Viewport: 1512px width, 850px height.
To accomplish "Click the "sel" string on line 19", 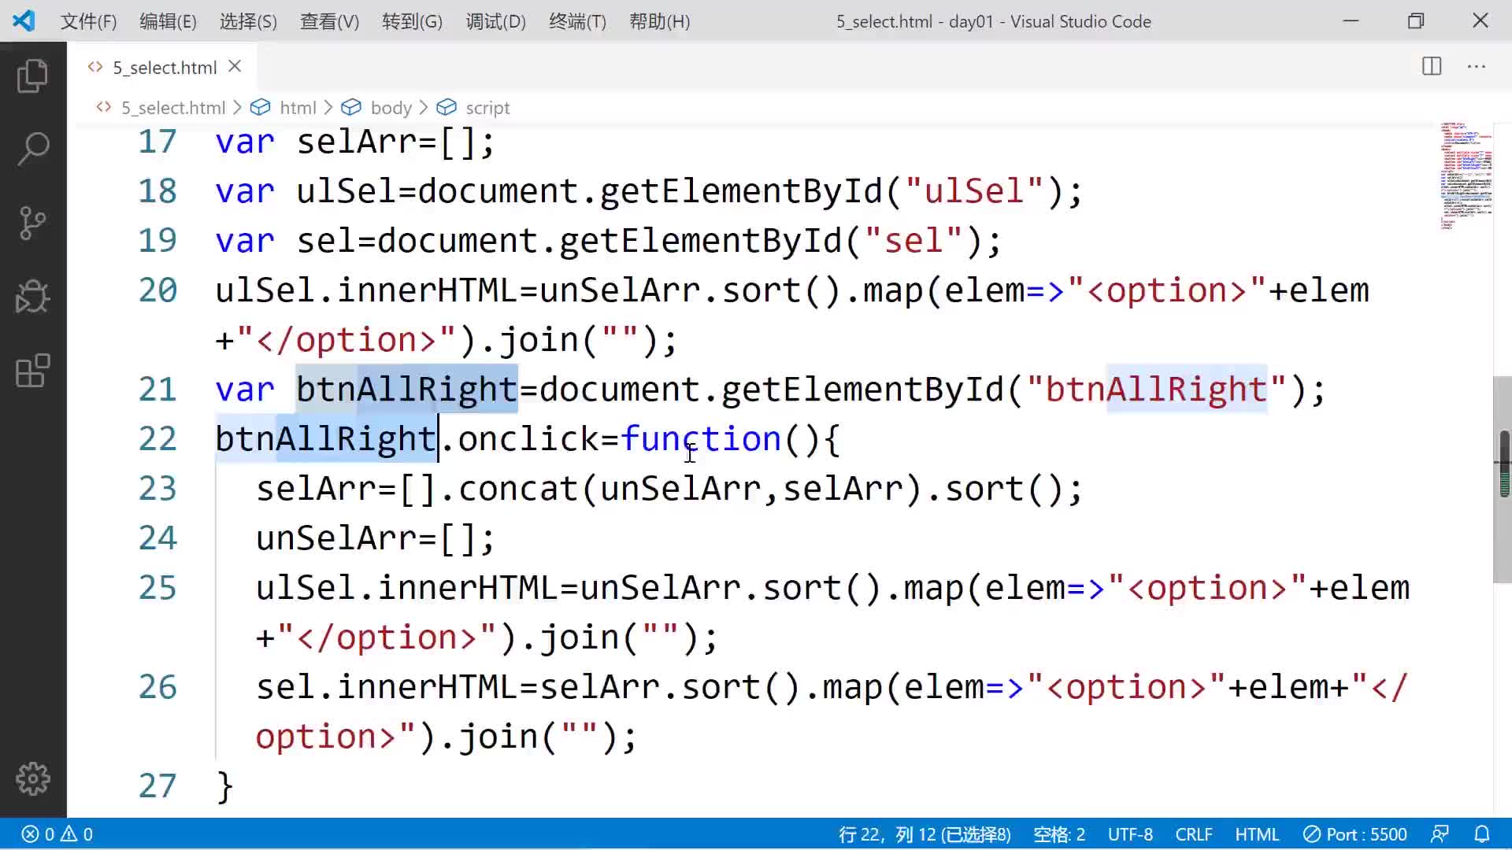I will [x=913, y=241].
